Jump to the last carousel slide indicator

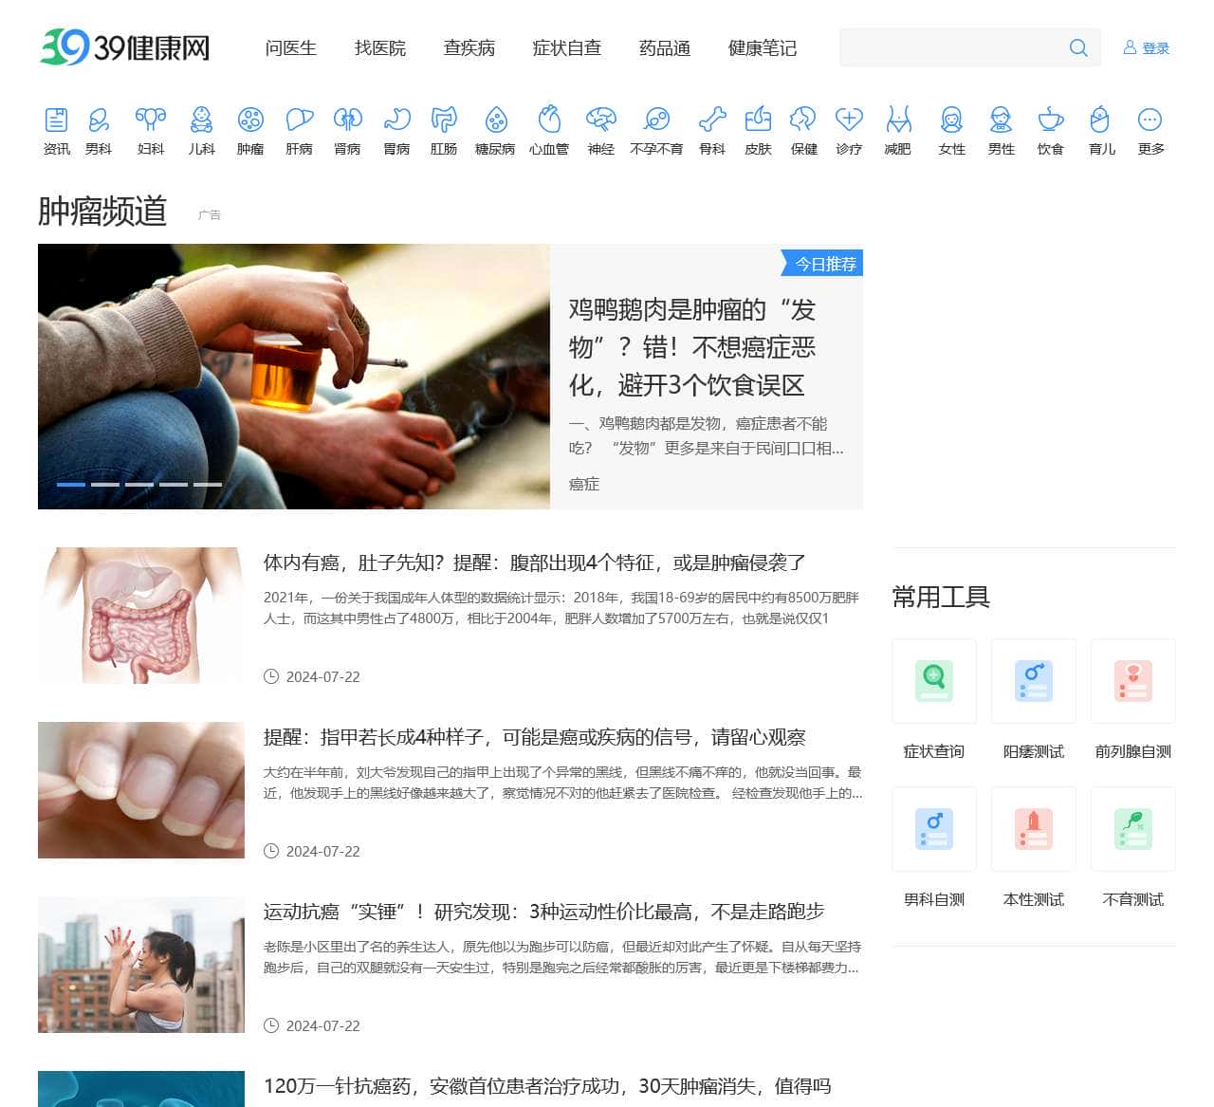click(208, 485)
